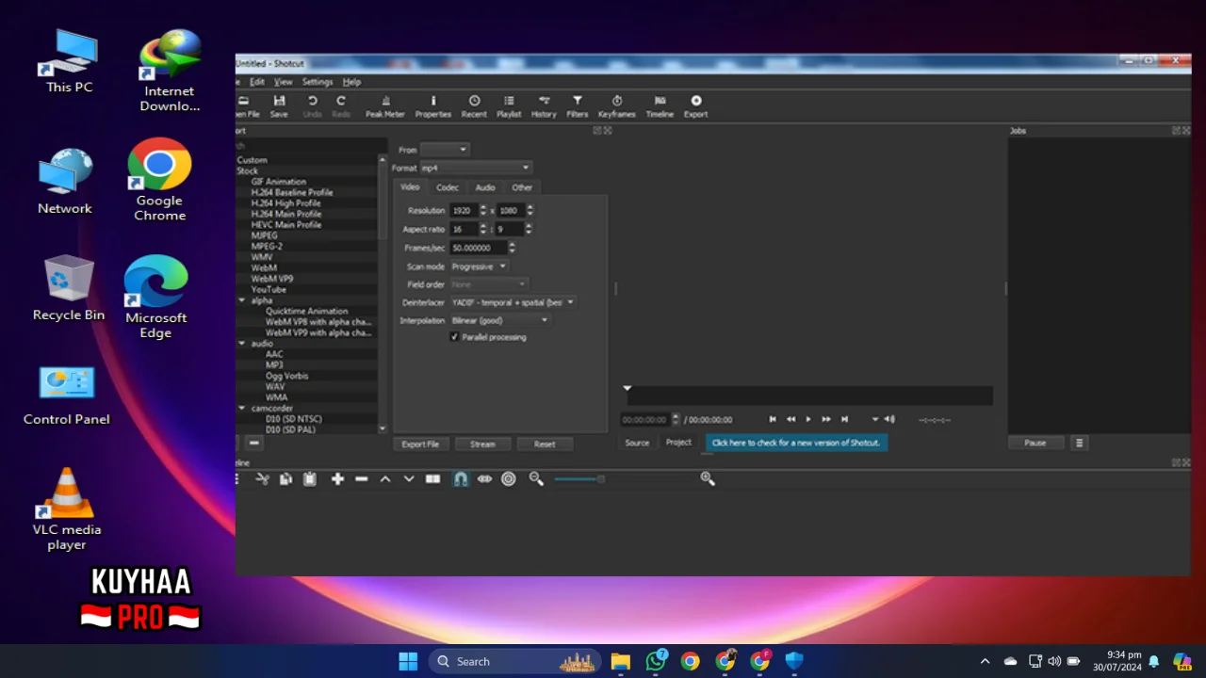Switch to the Codec tab
Screen dimensions: 1206x678
[448, 187]
